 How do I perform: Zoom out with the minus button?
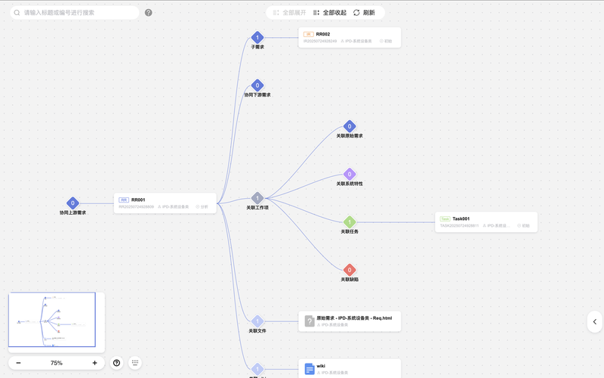(x=18, y=363)
